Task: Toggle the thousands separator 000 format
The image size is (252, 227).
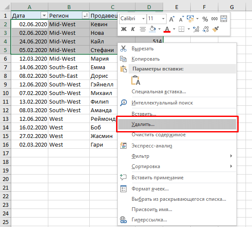Action: 214,19
